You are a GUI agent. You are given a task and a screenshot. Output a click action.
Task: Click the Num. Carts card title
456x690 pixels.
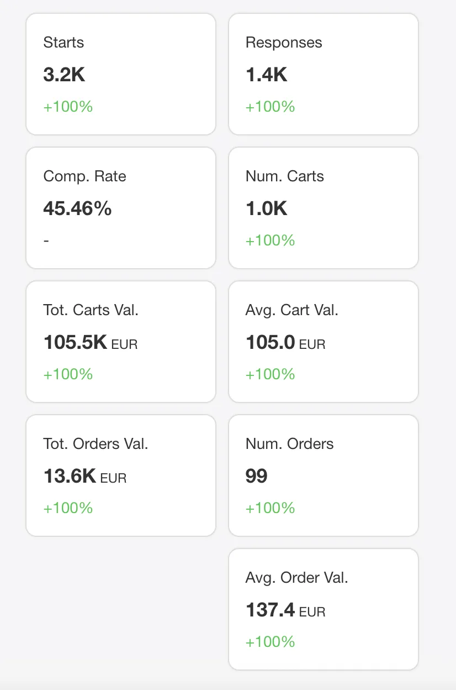(x=284, y=176)
